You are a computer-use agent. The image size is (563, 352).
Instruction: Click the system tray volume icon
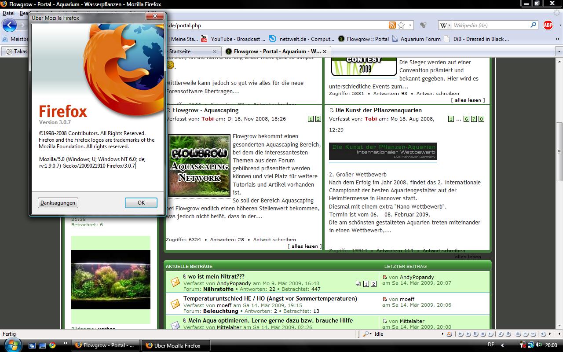[538, 345]
